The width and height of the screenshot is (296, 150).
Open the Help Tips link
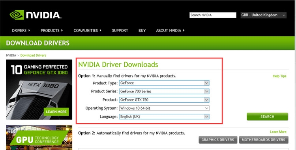pyautogui.click(x=279, y=76)
